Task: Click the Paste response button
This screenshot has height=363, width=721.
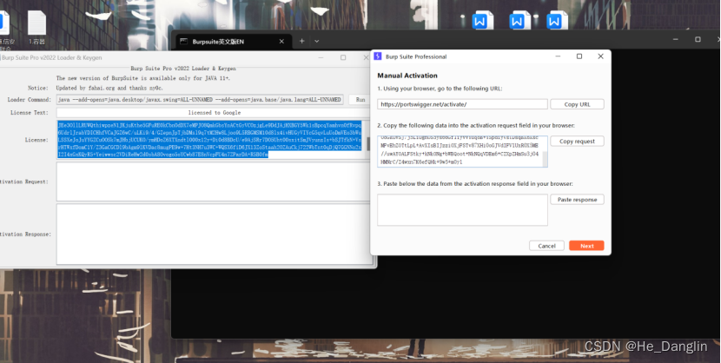Action: point(577,200)
